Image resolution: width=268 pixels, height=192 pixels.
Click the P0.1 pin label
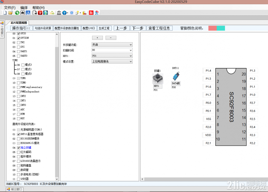pos(208,111)
